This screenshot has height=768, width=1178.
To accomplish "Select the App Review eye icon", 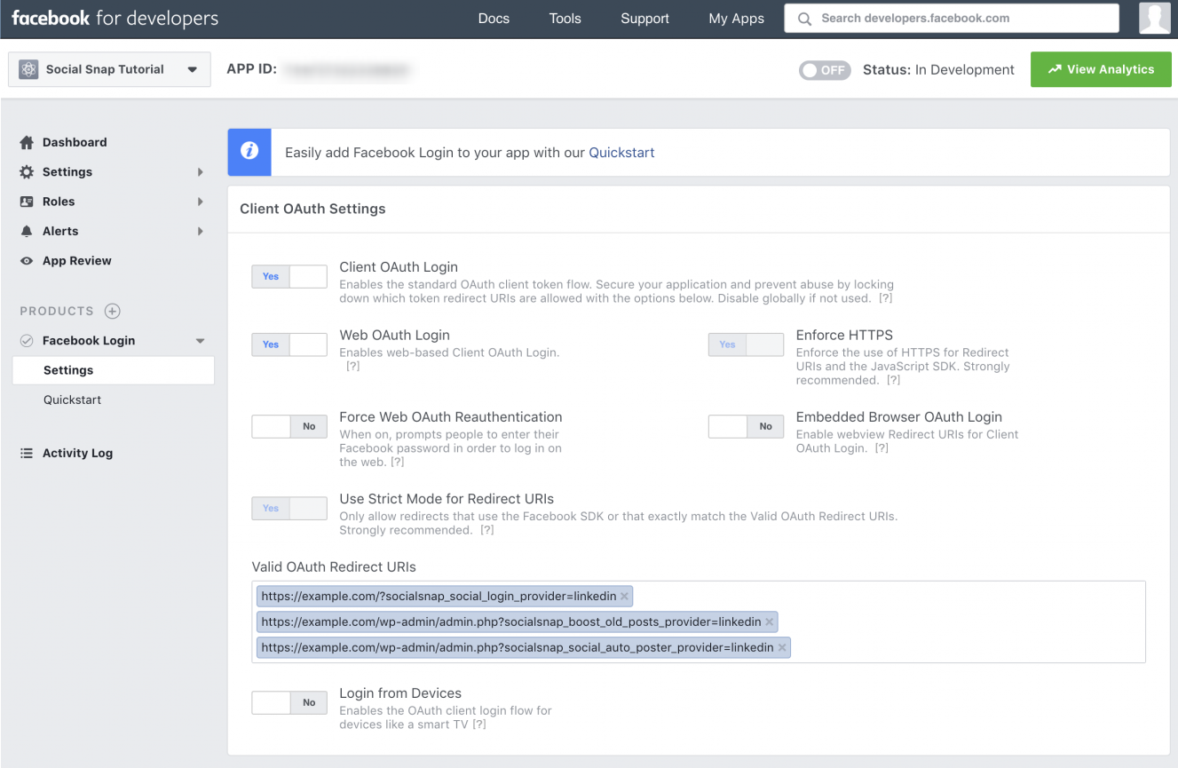I will point(28,260).
